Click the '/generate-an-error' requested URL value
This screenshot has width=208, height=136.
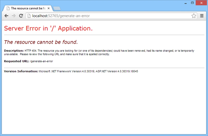click(x=42, y=61)
